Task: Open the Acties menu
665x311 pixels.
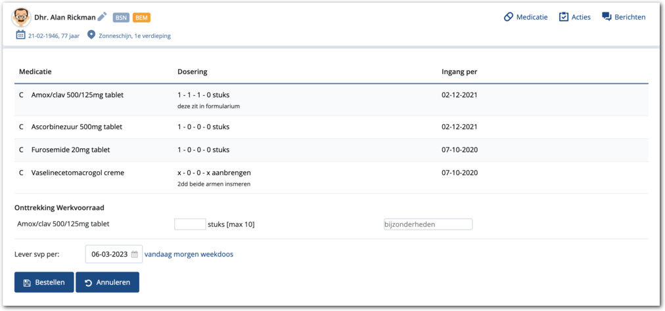Action: (x=574, y=17)
